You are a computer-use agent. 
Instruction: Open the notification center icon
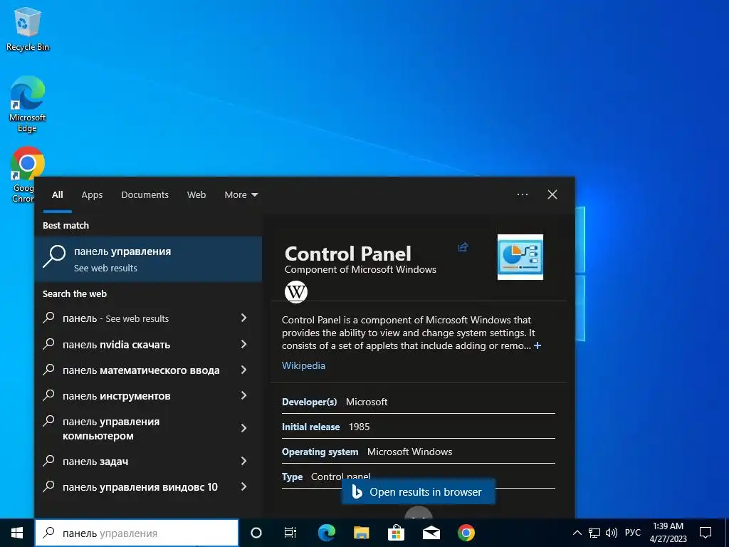(x=706, y=533)
